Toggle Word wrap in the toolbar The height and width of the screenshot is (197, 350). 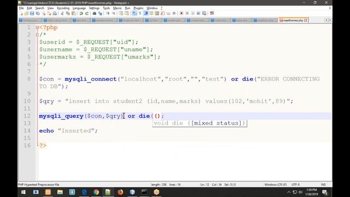coord(134,13)
